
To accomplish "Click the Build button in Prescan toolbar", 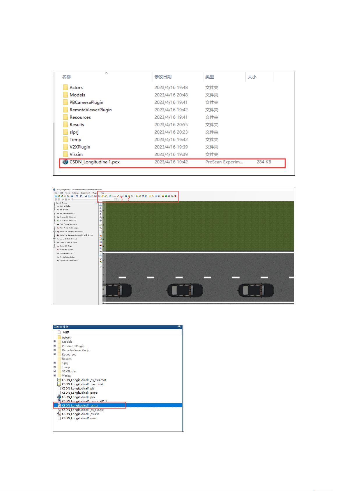I will pyautogui.click(x=120, y=196).
